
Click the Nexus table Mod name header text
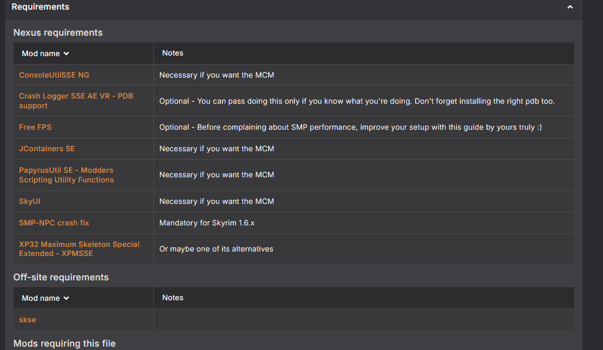click(41, 53)
